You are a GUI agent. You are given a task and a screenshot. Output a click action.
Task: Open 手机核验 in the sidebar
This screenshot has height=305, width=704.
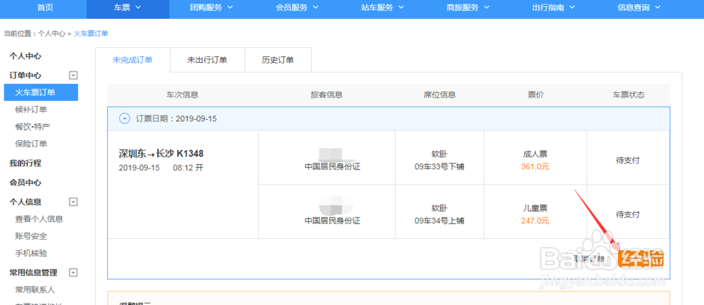[x=31, y=254]
